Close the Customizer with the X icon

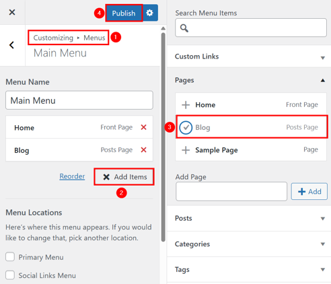(x=12, y=12)
